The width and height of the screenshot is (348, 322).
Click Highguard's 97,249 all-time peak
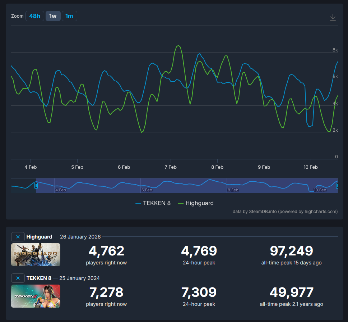[x=291, y=251]
